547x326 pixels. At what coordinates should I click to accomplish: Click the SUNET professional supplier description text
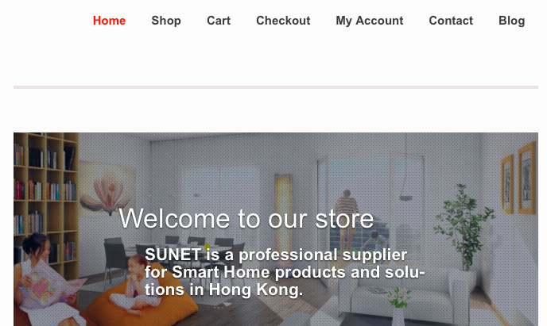point(285,272)
